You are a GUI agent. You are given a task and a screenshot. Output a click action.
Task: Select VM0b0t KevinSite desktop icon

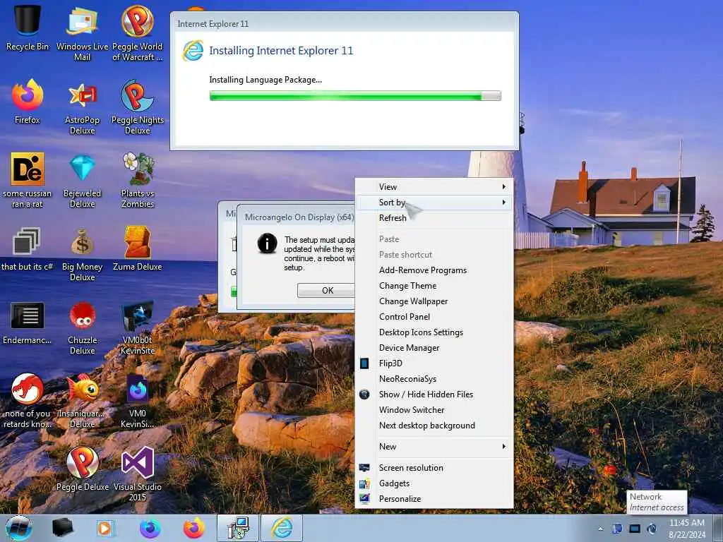click(138, 327)
